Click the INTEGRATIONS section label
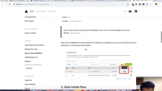 [x=31, y=29]
